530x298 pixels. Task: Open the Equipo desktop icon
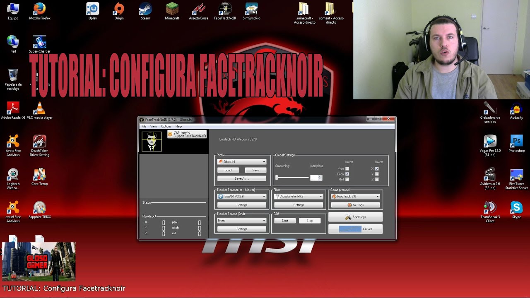click(13, 11)
